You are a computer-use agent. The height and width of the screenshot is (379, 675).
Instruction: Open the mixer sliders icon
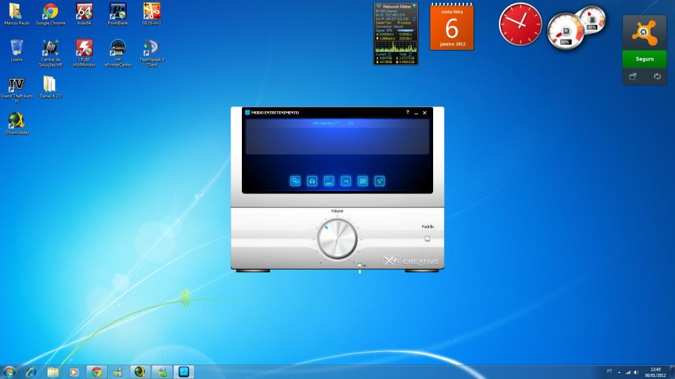pyautogui.click(x=379, y=181)
